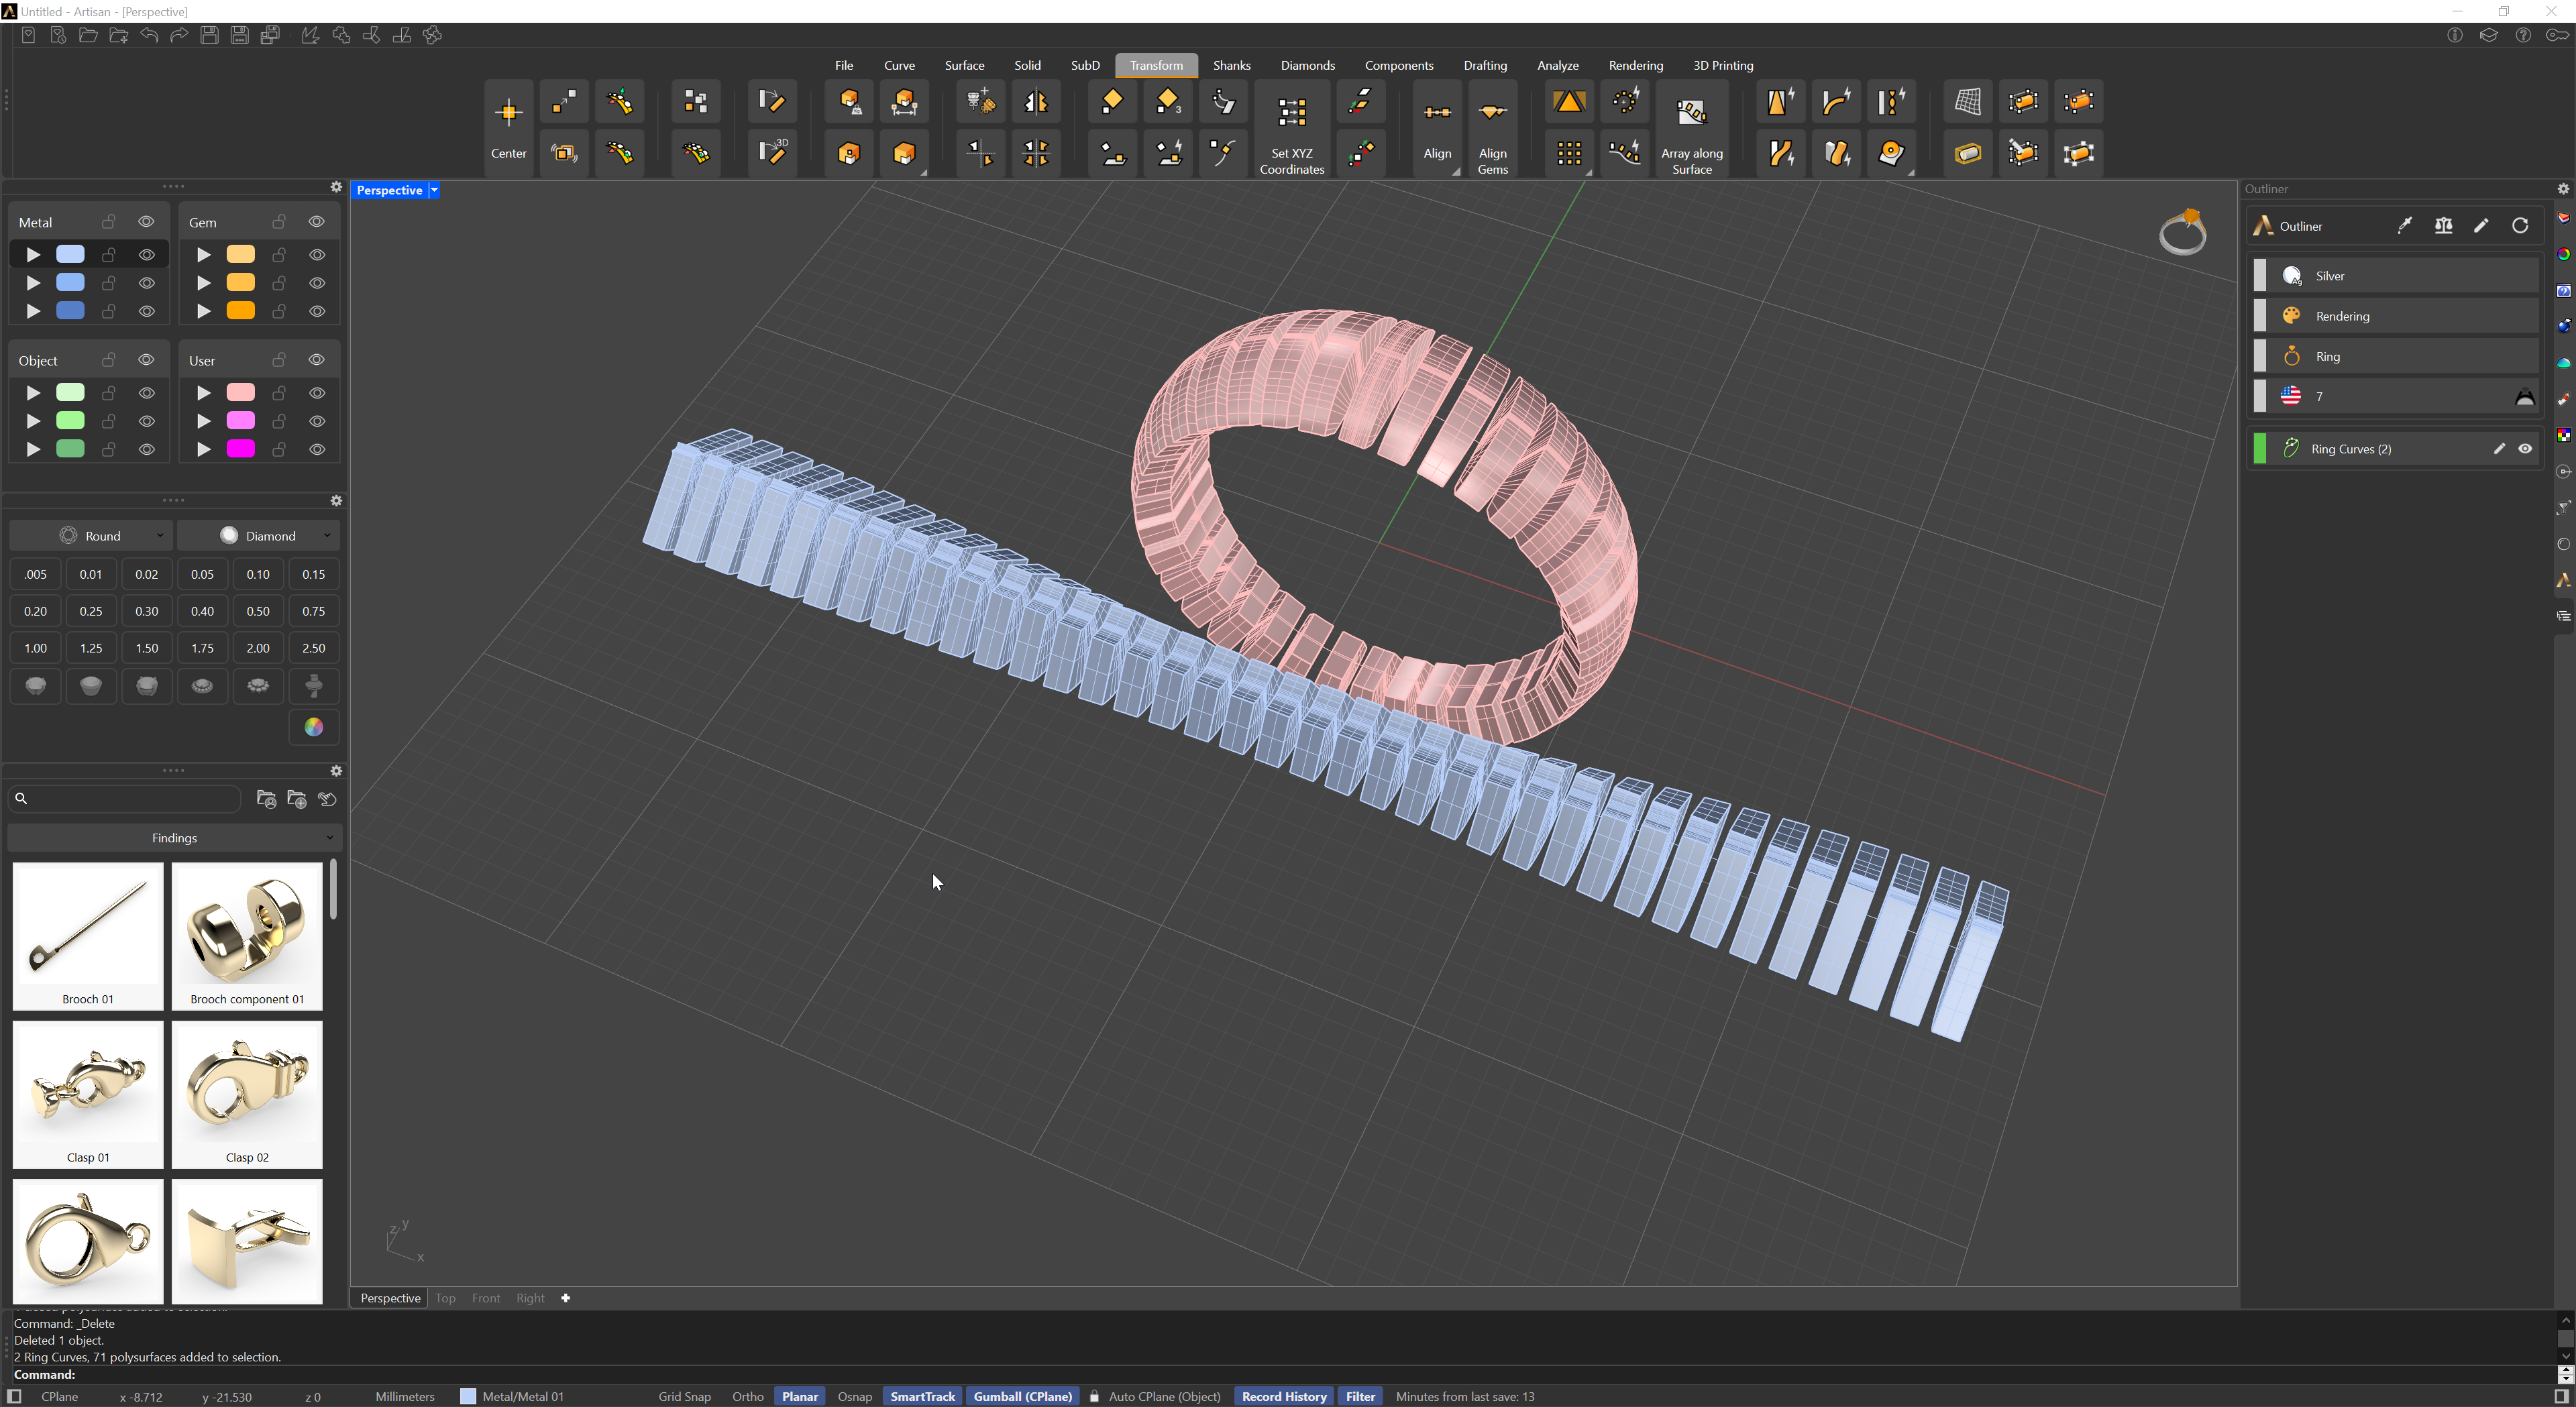Click the bounding dimension cube icon with arrows
Image resolution: width=2576 pixels, height=1407 pixels.
point(904,102)
